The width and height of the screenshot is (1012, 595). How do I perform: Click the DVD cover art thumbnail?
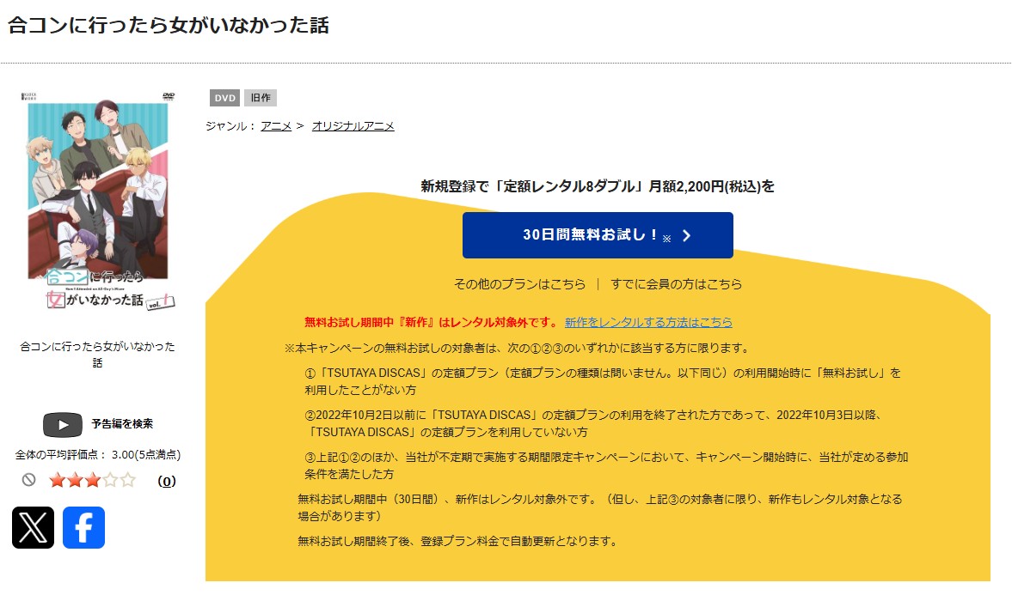point(98,200)
